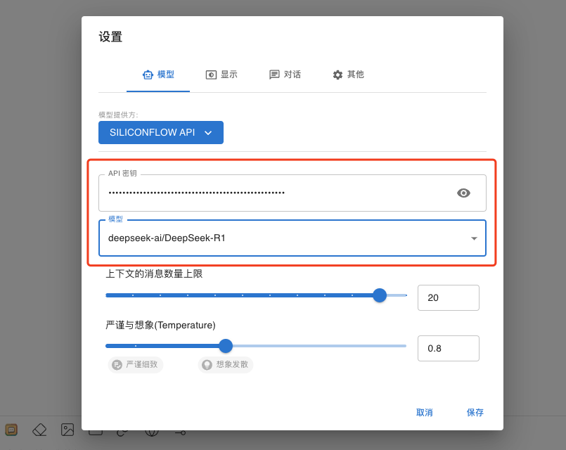Select the 严谨细致 preset chip
Image resolution: width=566 pixels, height=450 pixels.
point(136,364)
